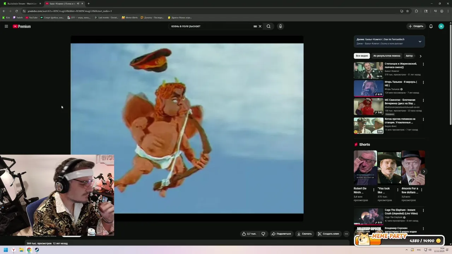Close the Kick stream browser tab
This screenshot has width=452, height=254.
pyautogui.click(x=40, y=4)
